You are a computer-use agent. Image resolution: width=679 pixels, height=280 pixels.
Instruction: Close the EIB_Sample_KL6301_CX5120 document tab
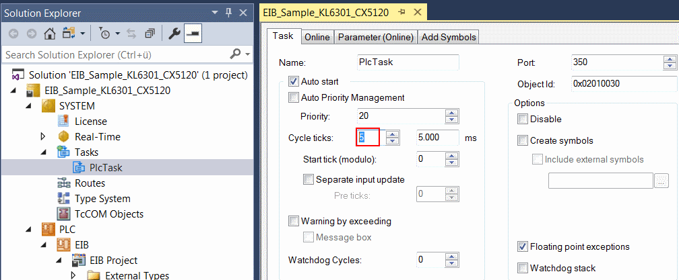pos(418,12)
